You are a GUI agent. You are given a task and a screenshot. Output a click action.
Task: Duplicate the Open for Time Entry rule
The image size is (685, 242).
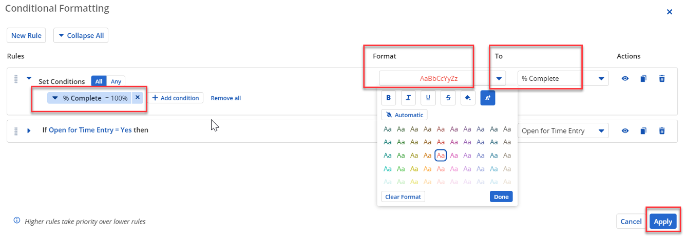click(x=643, y=131)
